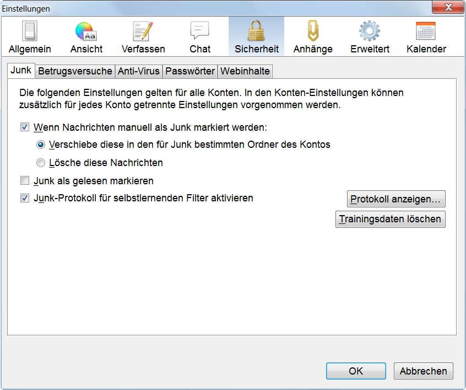Enable 'Junk als gelesen markieren' checkbox
This screenshot has height=390, width=466.
click(25, 180)
